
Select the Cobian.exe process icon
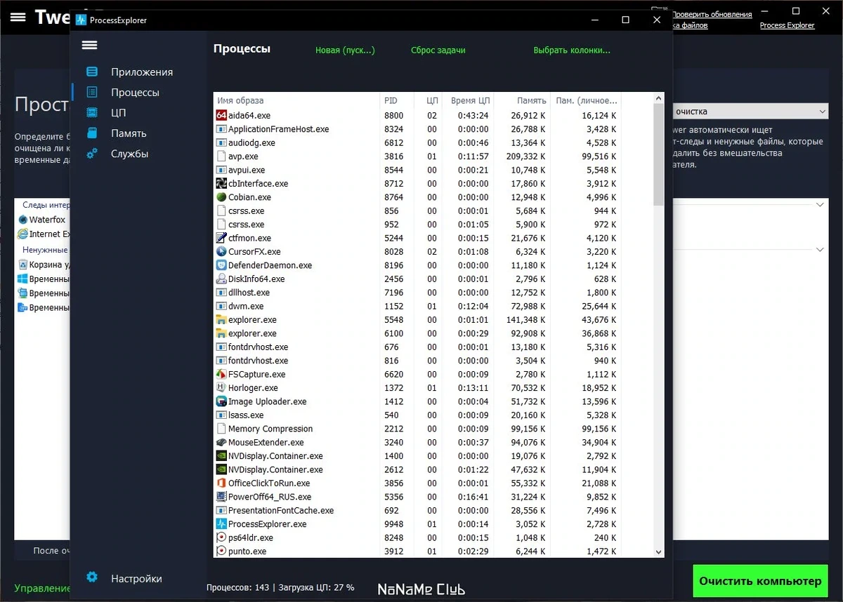click(x=221, y=197)
